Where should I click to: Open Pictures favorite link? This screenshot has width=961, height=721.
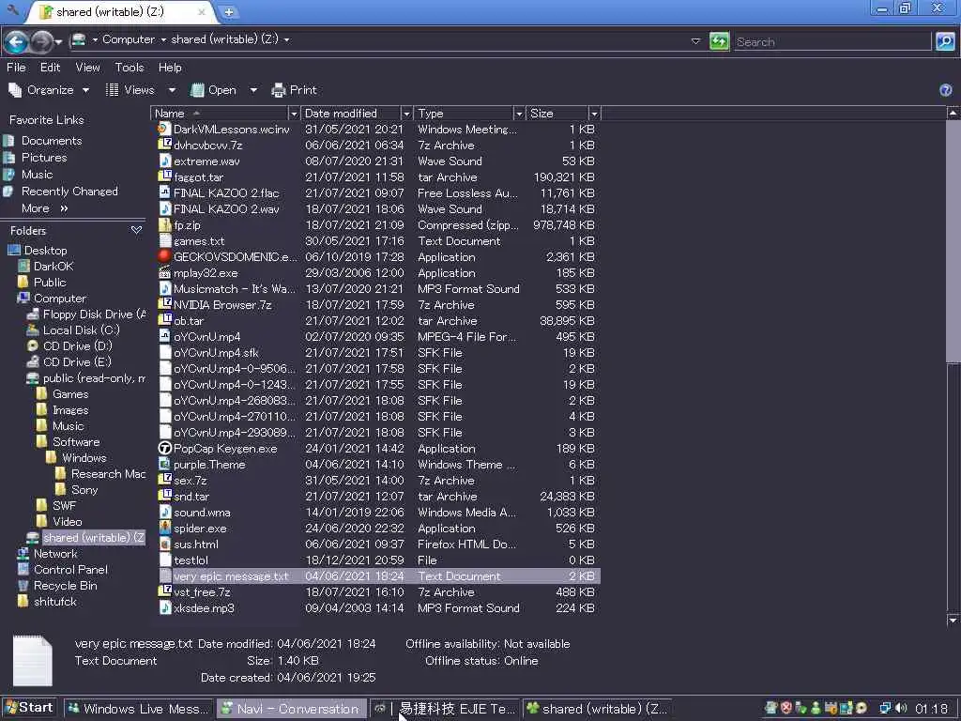click(44, 158)
